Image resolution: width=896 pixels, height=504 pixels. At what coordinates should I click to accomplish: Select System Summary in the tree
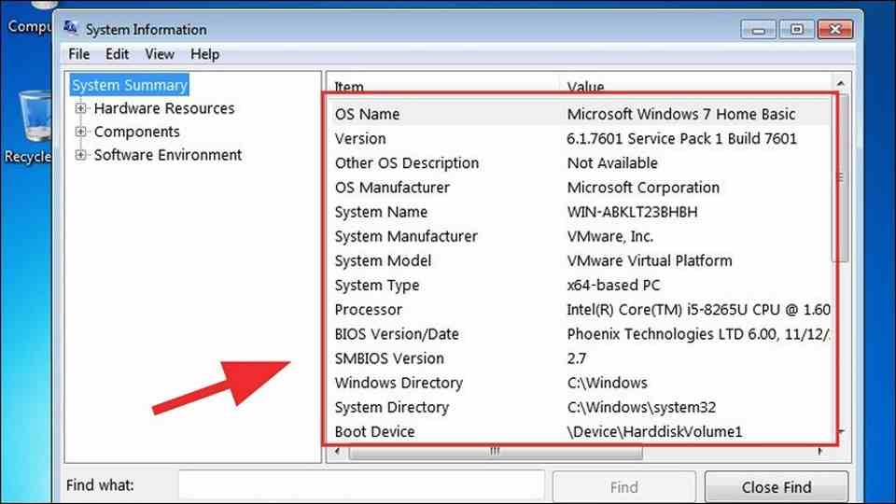coord(129,85)
